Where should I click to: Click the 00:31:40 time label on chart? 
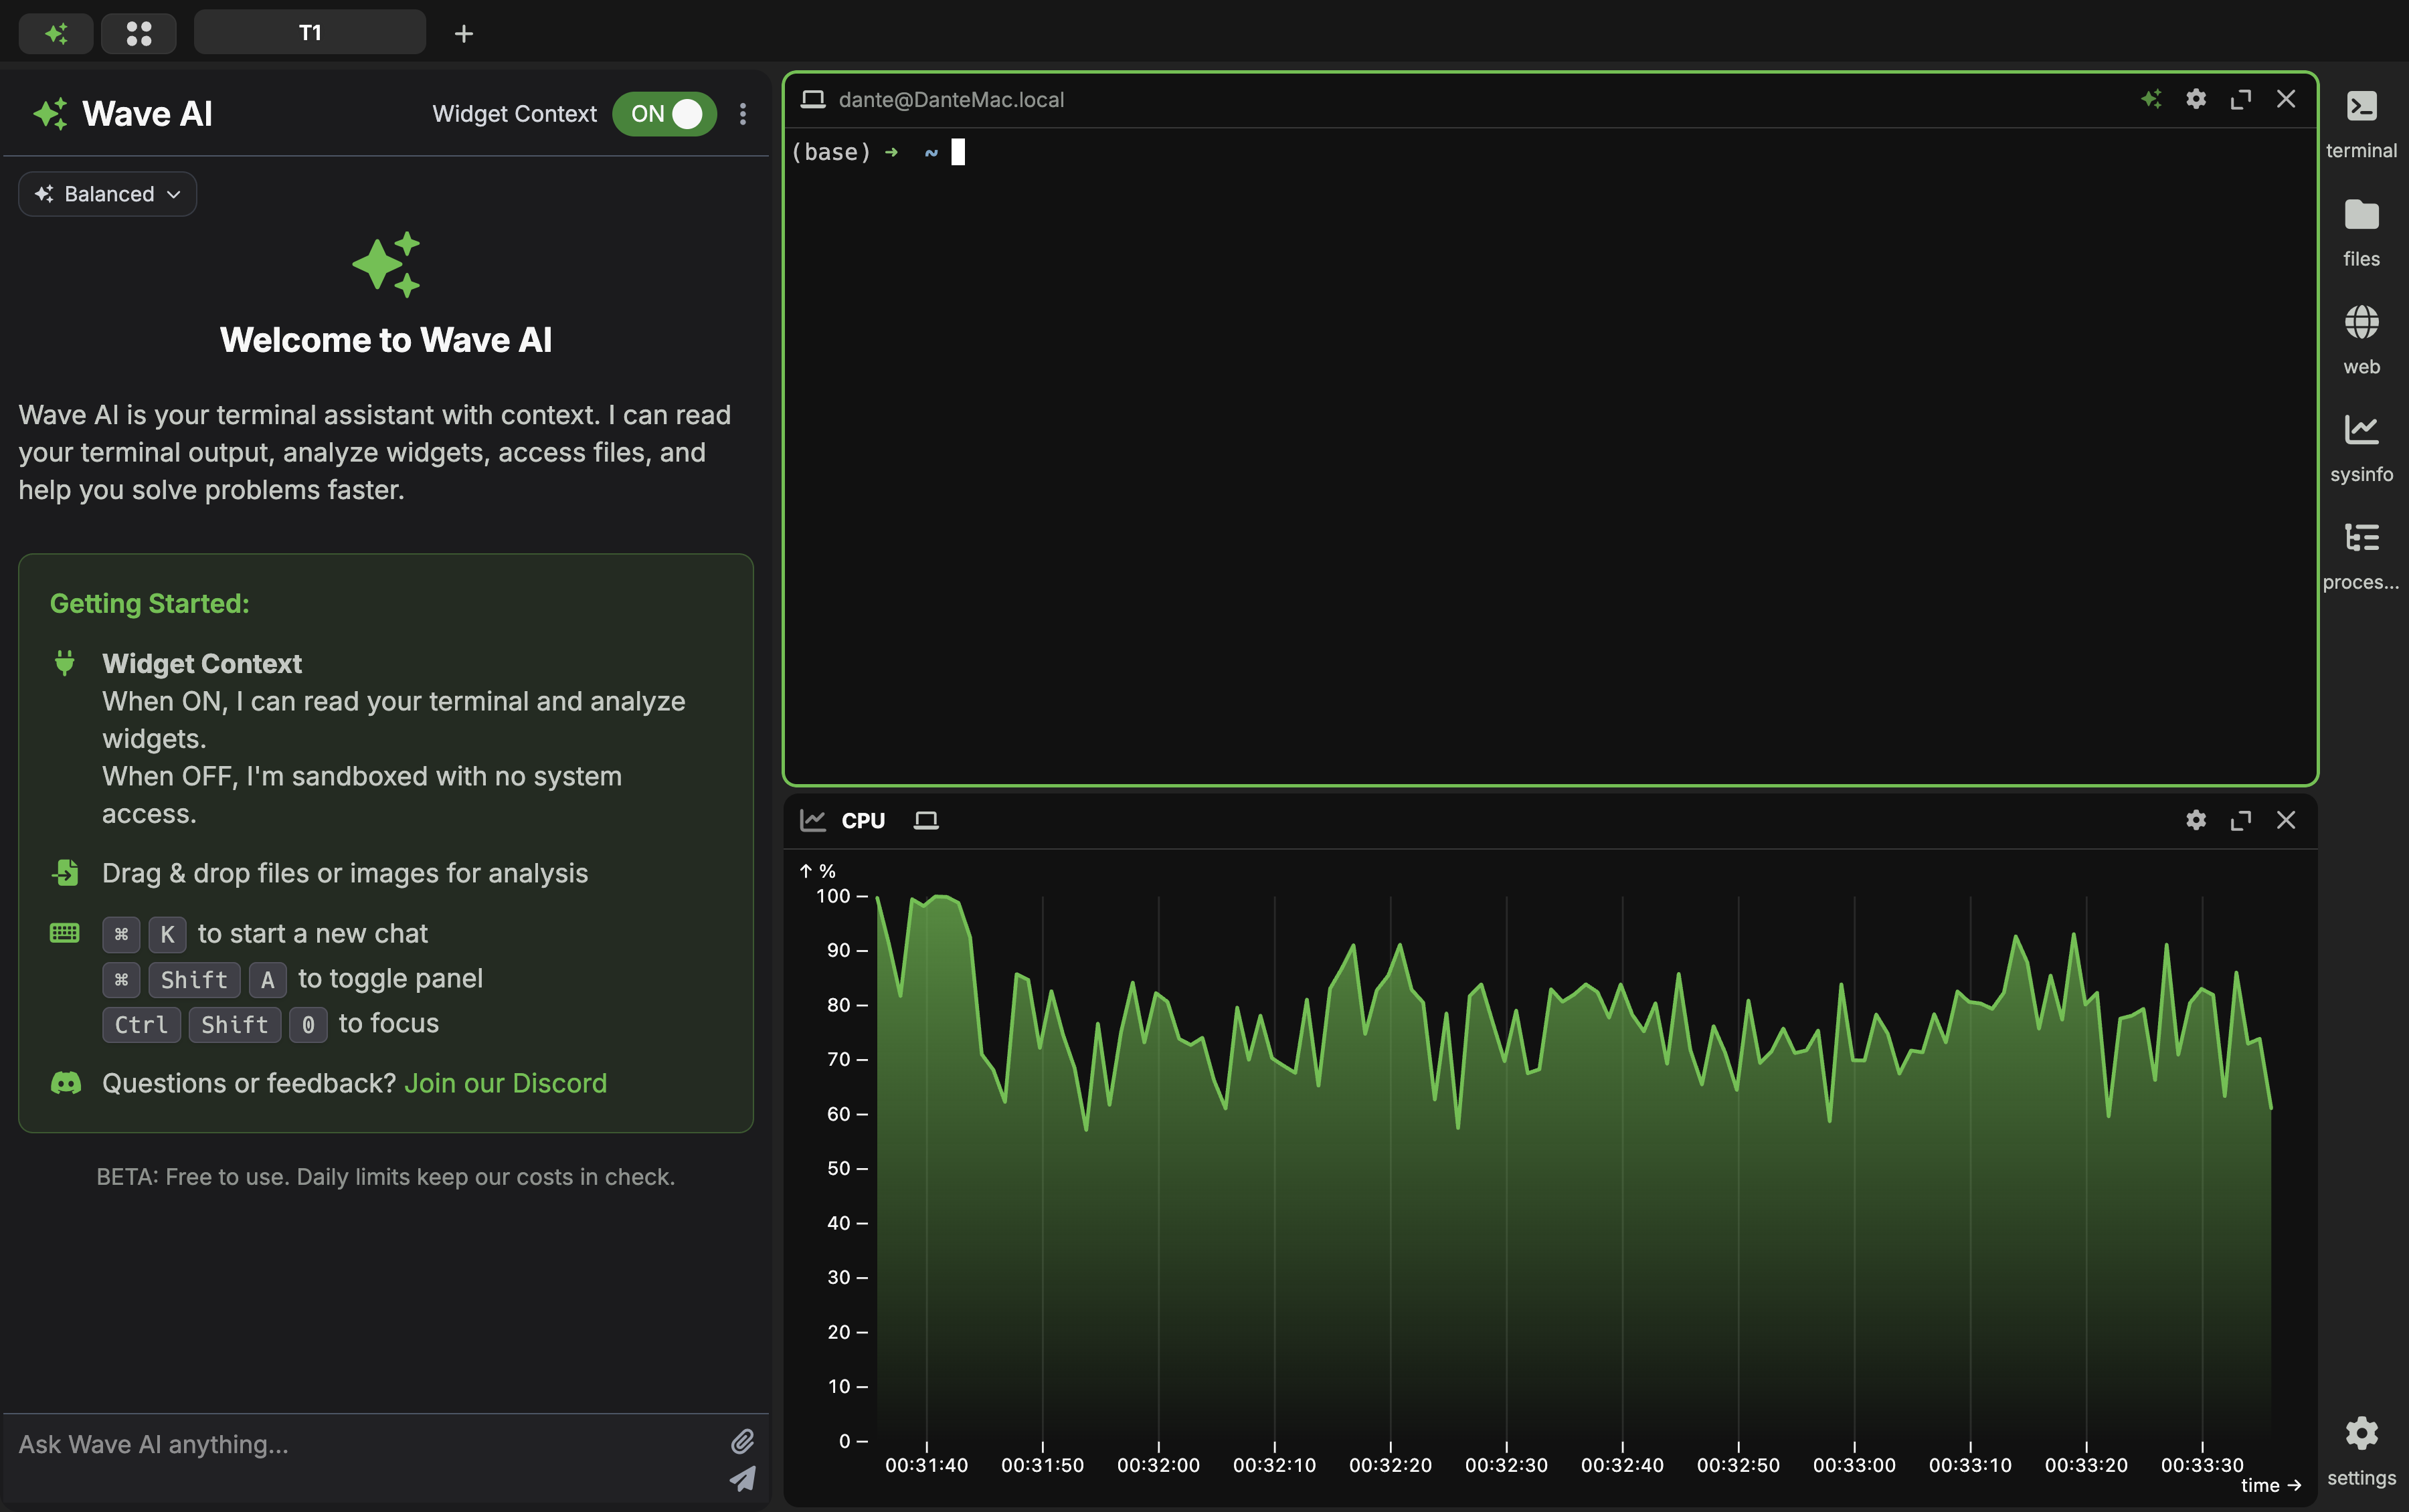[926, 1465]
